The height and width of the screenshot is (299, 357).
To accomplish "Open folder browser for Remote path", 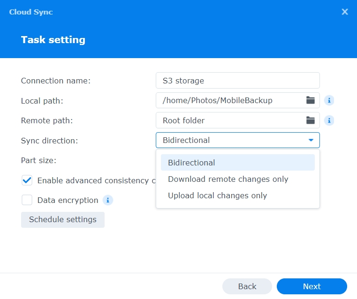I will [311, 120].
